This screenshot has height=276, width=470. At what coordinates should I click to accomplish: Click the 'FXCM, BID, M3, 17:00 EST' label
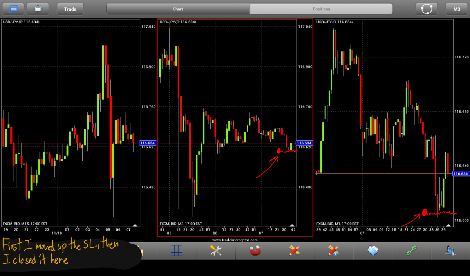pyautogui.click(x=181, y=224)
